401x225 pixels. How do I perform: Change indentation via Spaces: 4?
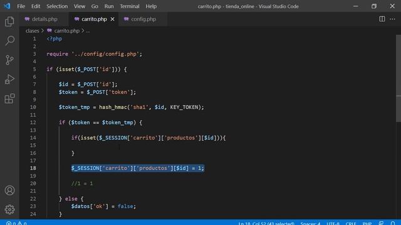pos(310,223)
